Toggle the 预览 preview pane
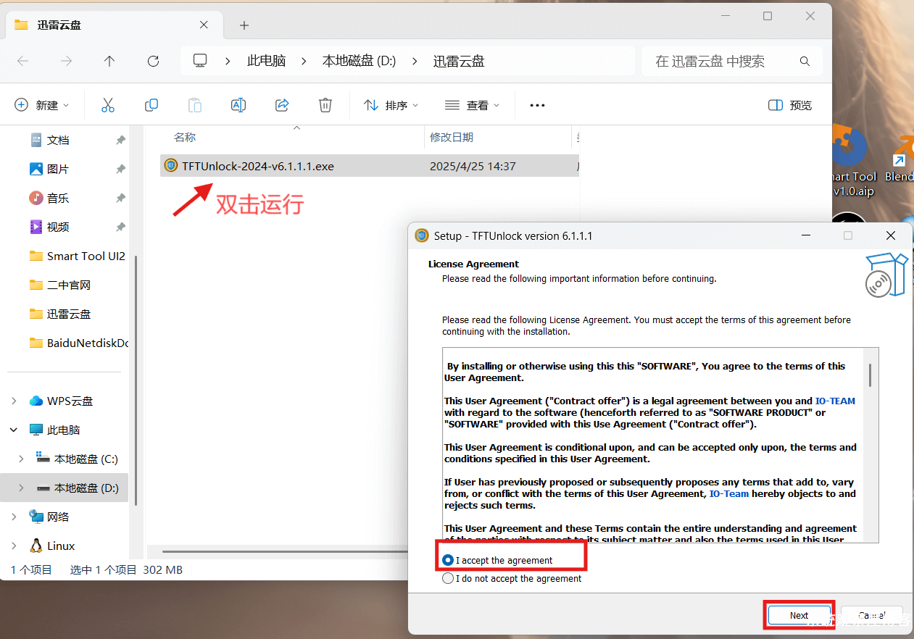The width and height of the screenshot is (914, 639). (790, 105)
